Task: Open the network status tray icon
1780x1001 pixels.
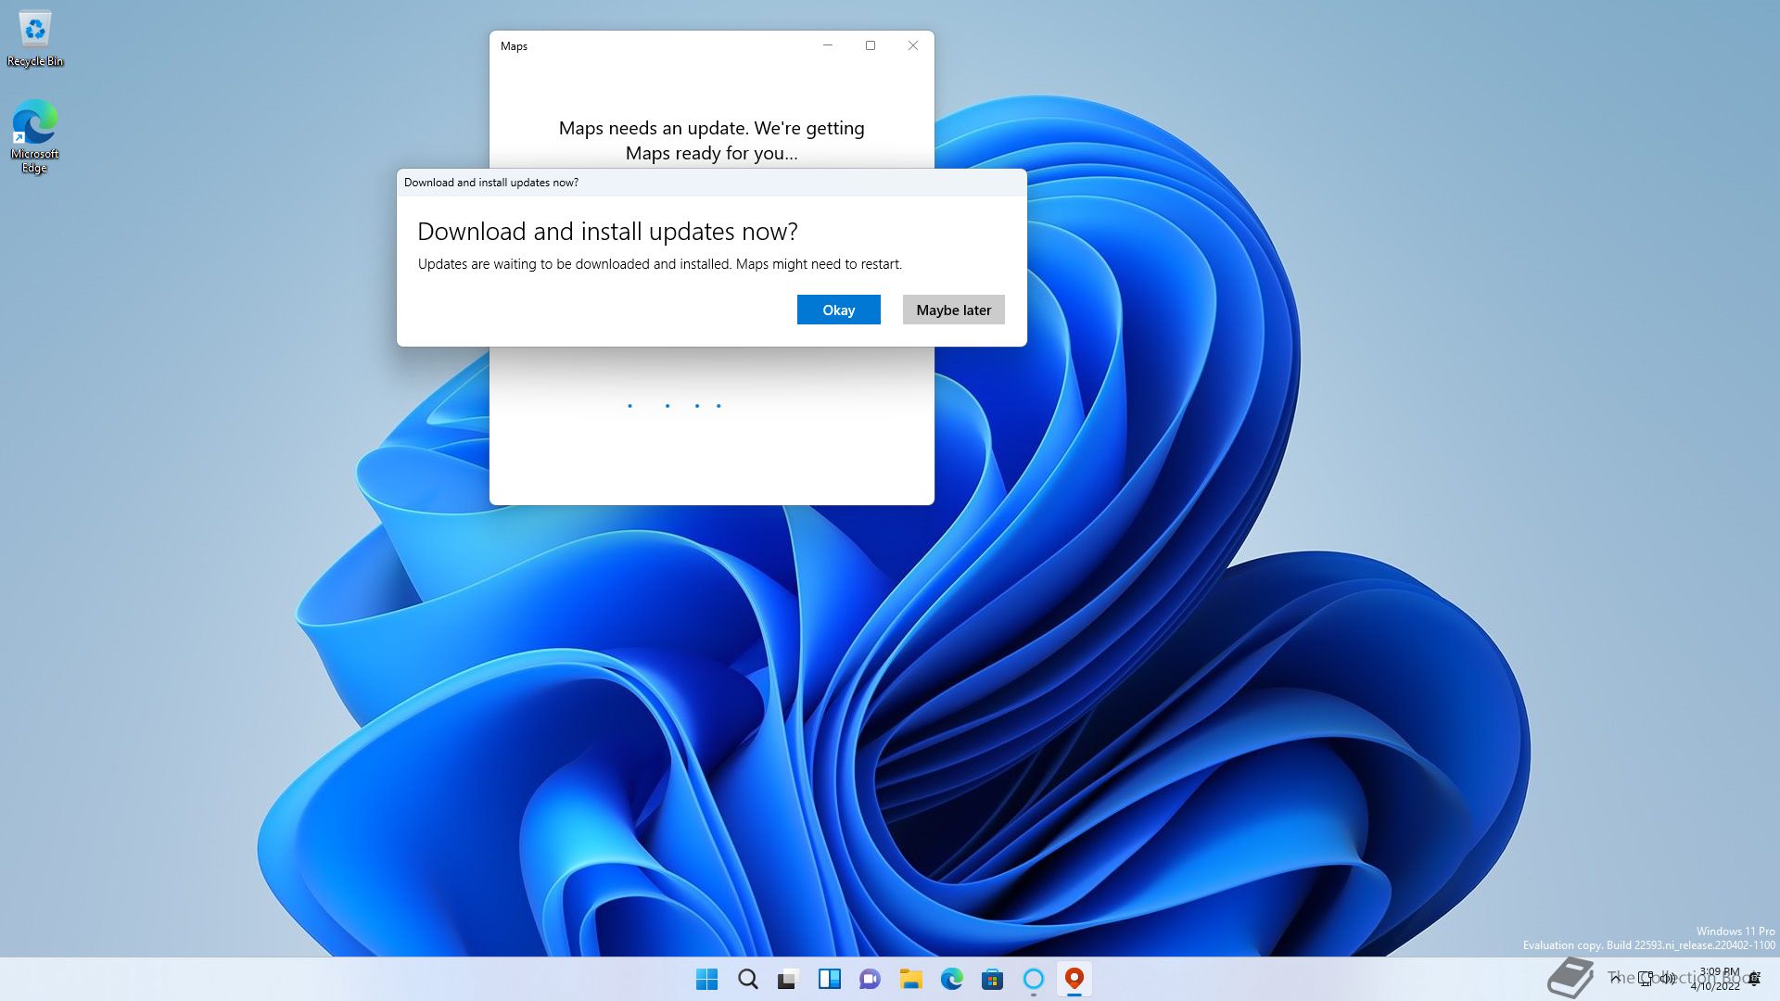Action: [1646, 978]
